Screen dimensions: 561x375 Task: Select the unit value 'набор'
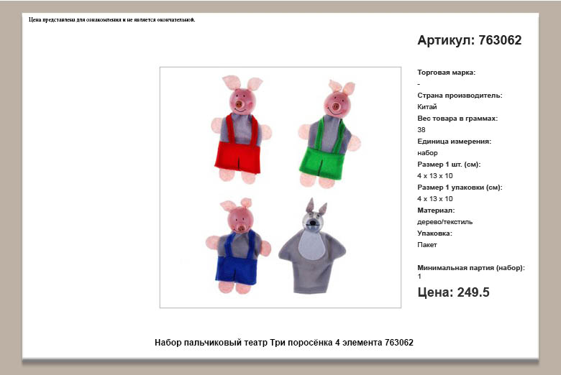click(x=427, y=152)
